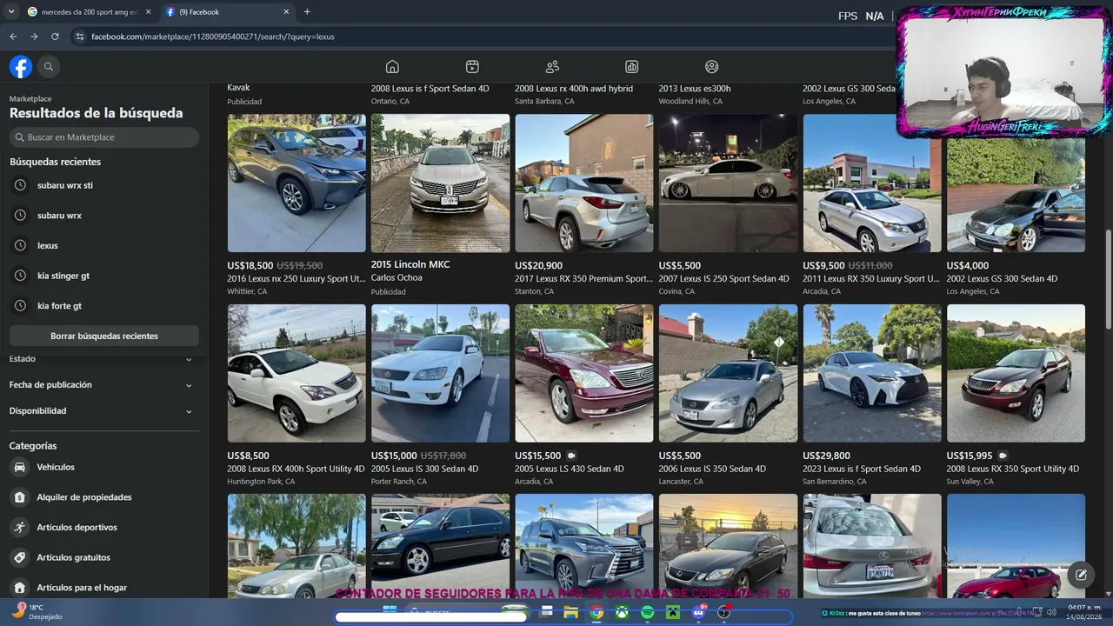This screenshot has width=1113, height=626.
Task: Close the mercedes cla 200 tab
Action: point(148,12)
